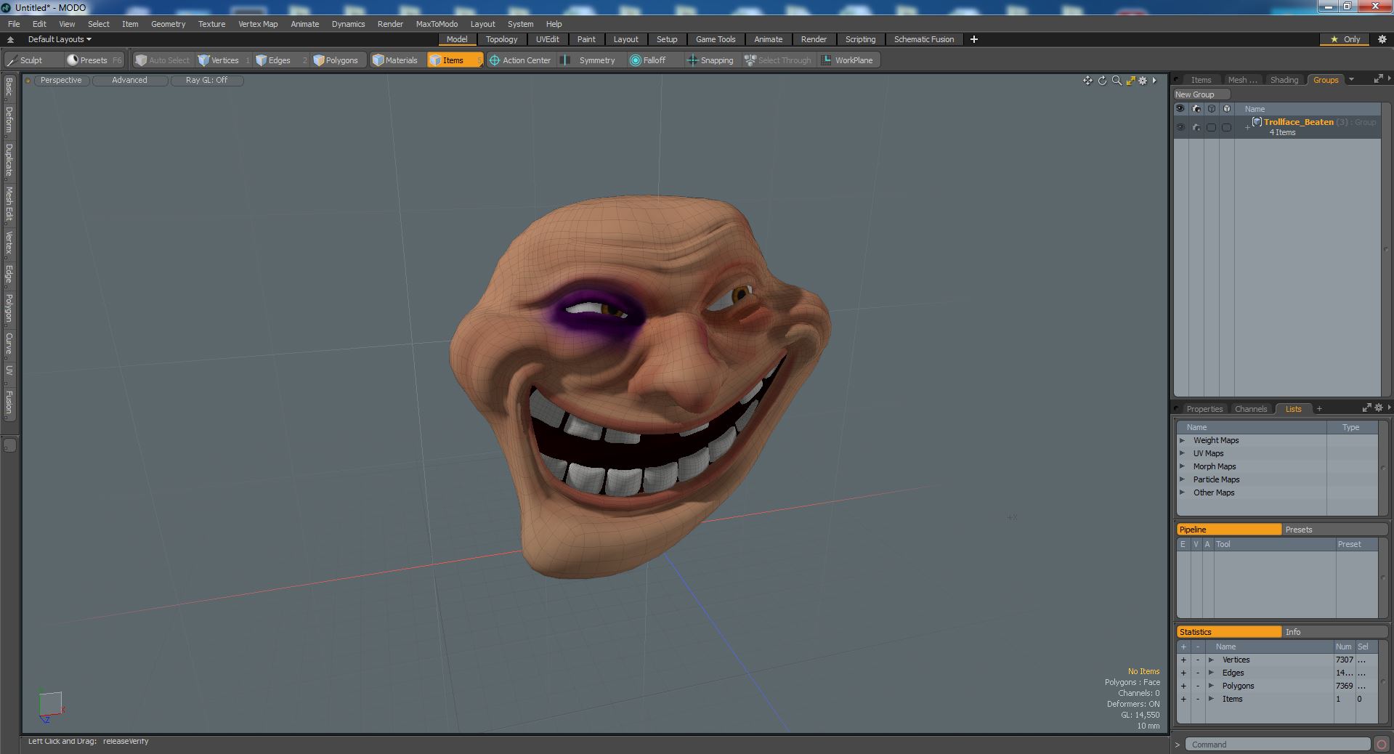Open the WorkPlane menu

coord(848,60)
